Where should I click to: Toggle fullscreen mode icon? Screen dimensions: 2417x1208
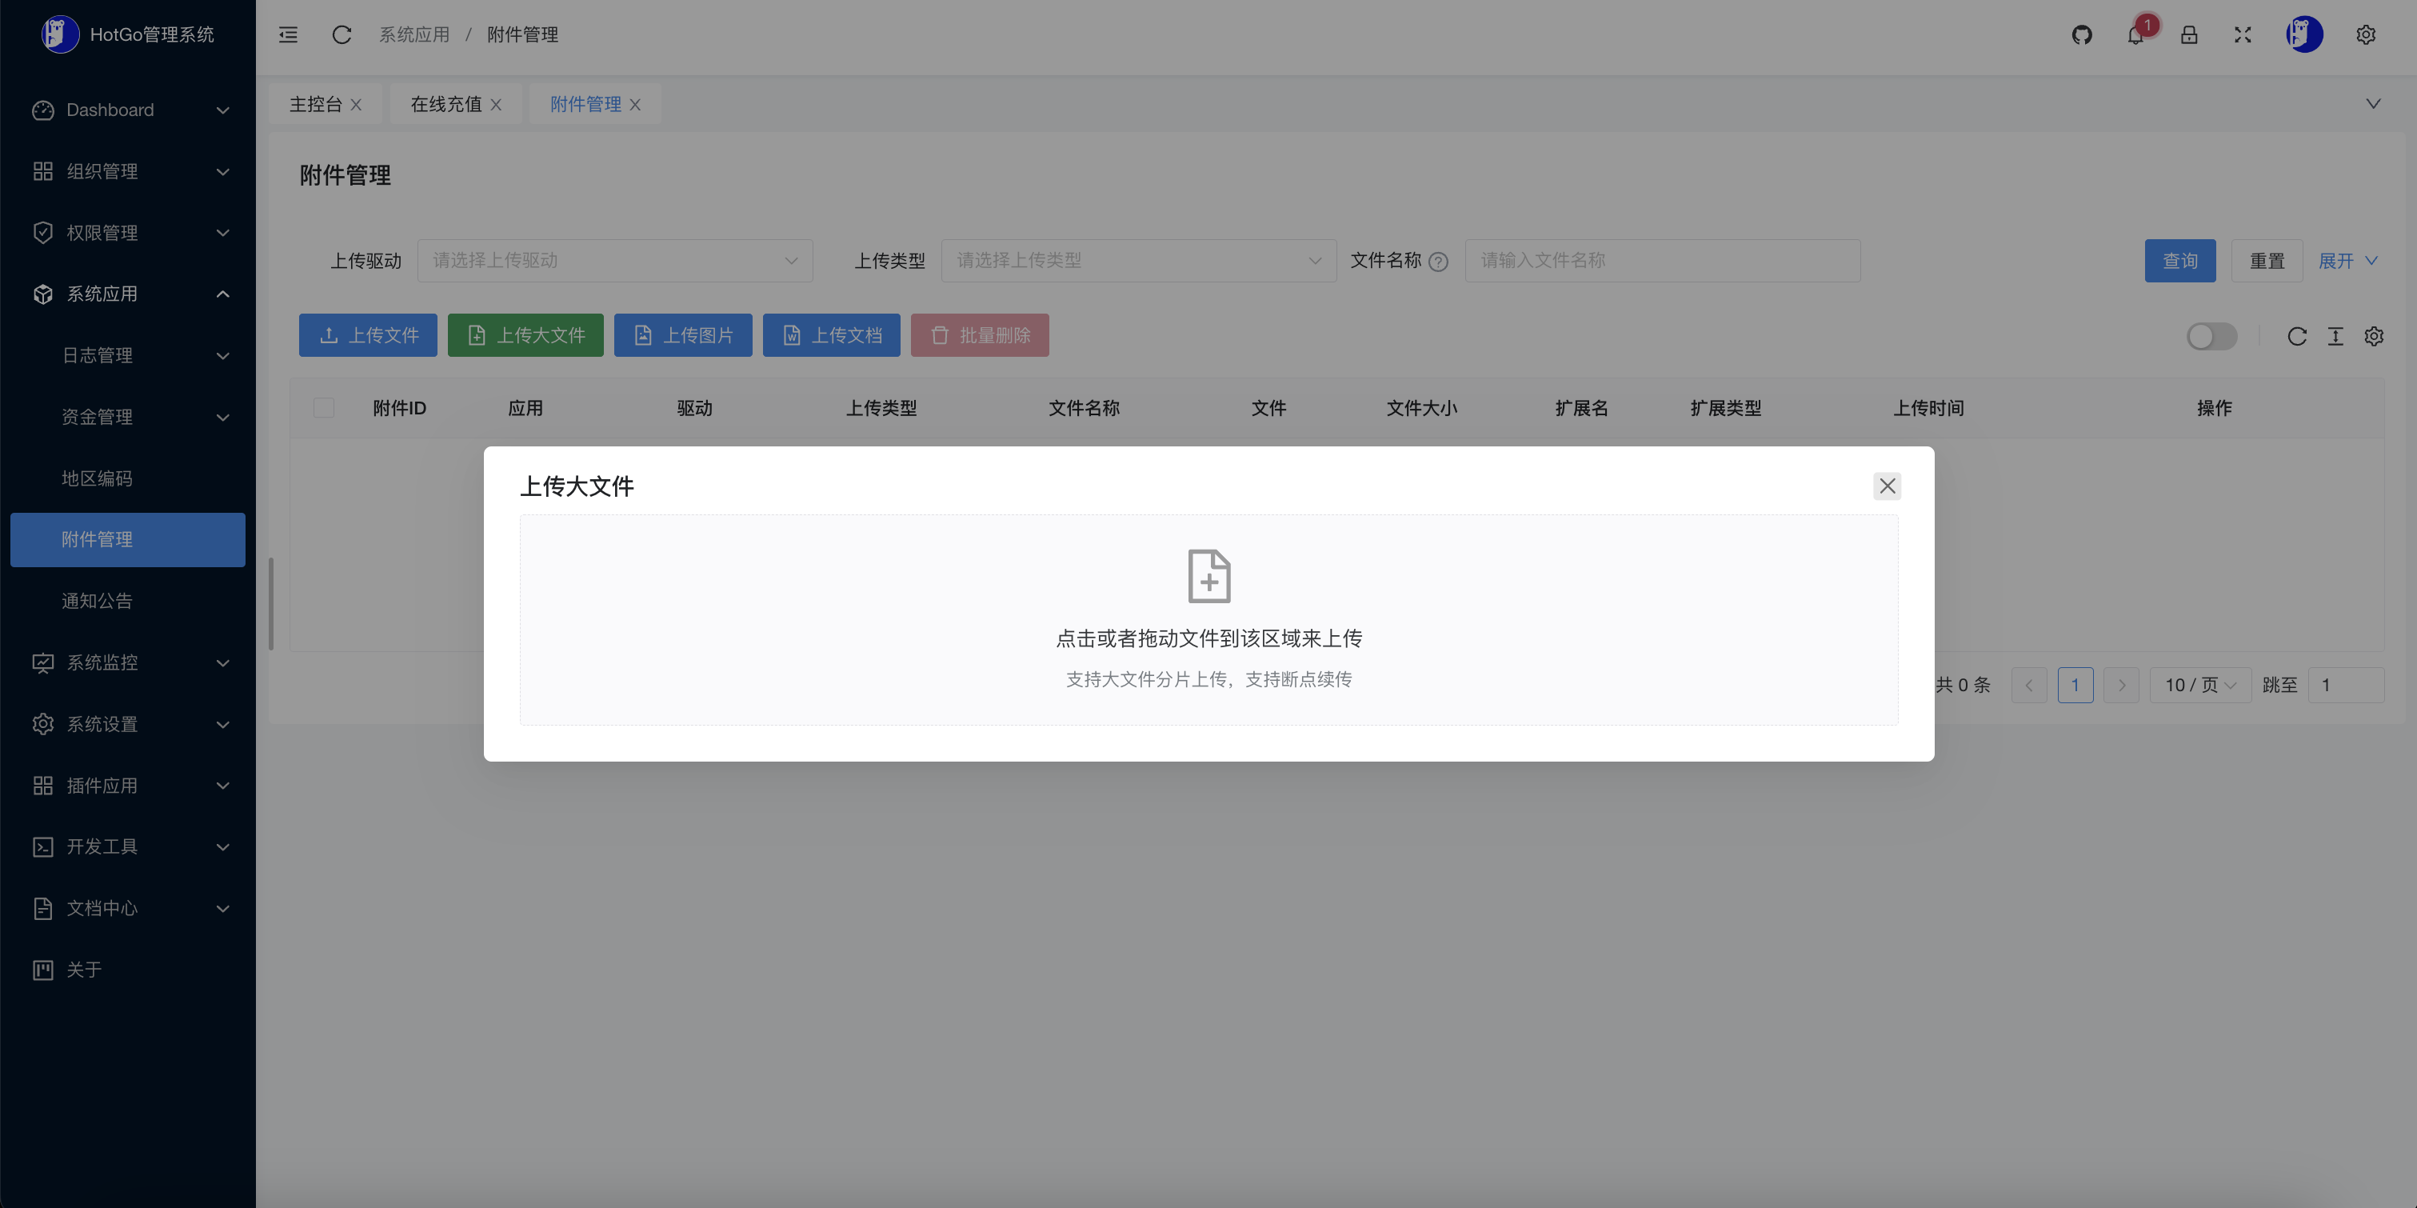(2242, 34)
